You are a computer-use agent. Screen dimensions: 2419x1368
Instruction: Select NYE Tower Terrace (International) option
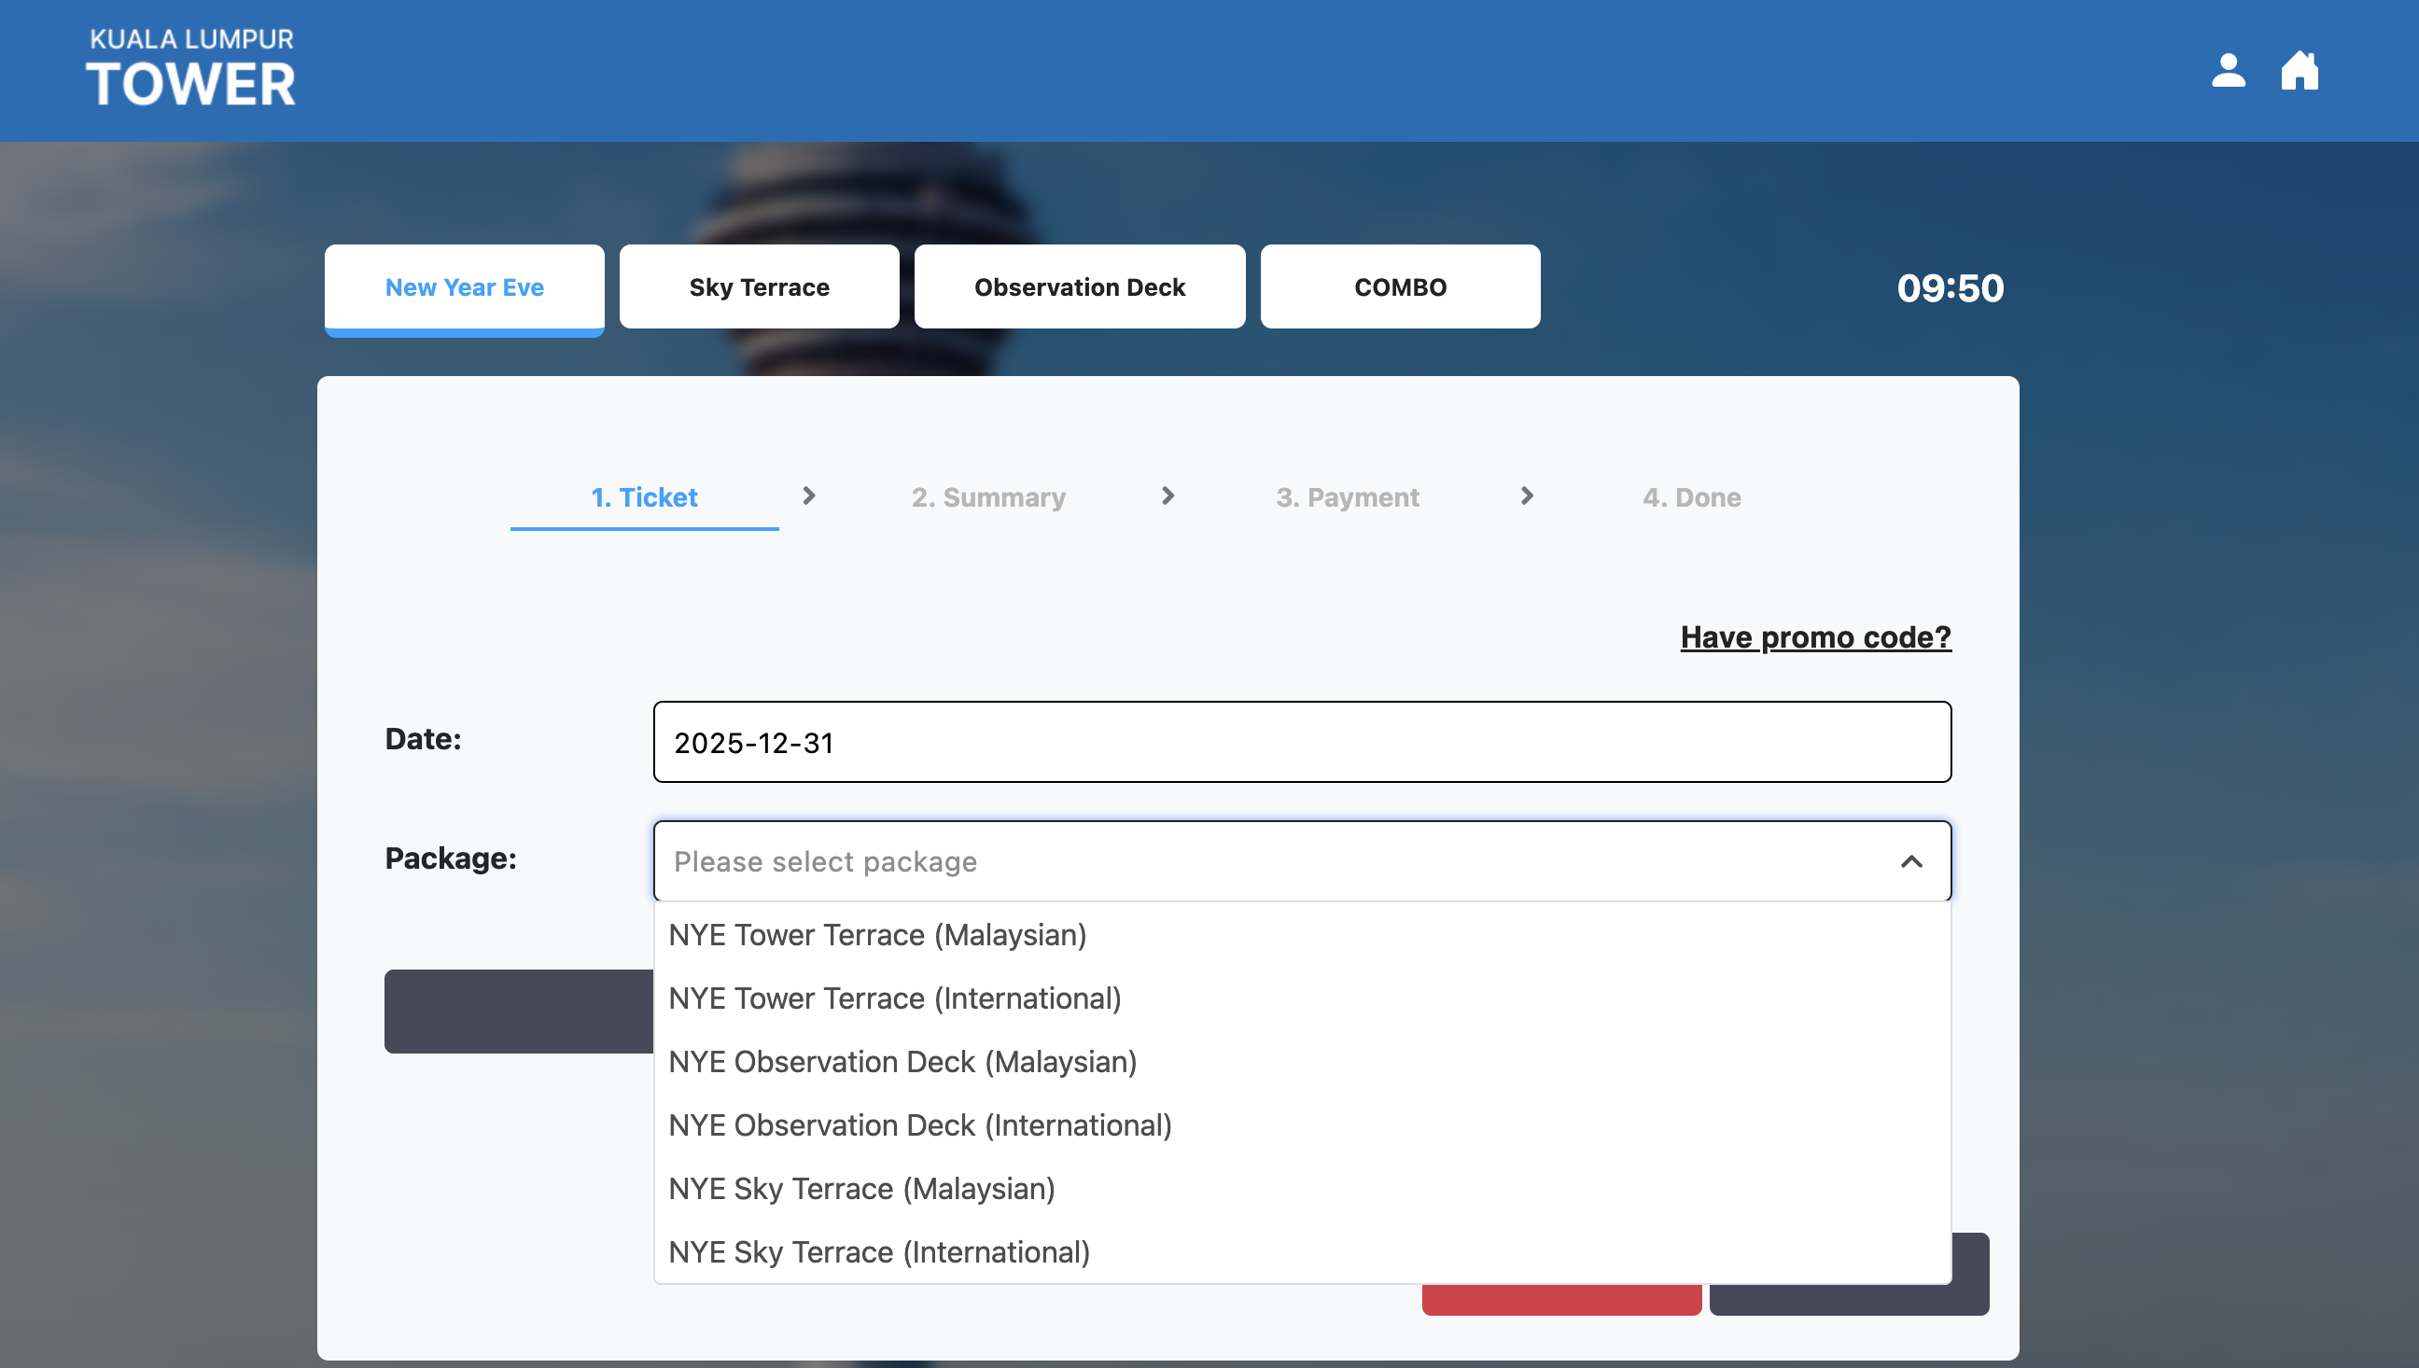click(x=894, y=998)
